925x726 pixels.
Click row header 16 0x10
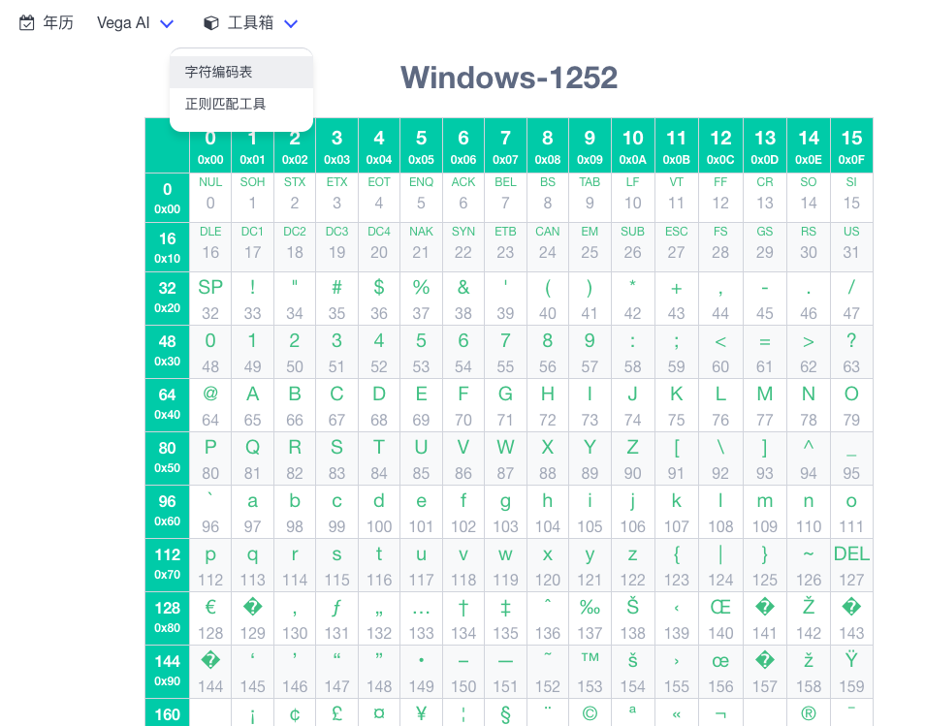pos(168,247)
